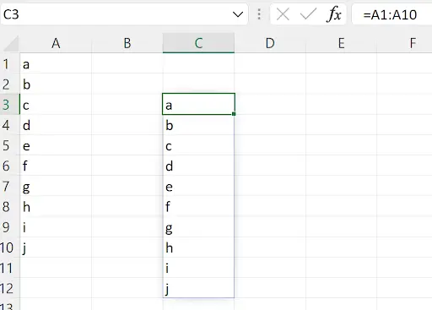Select row 12 header
Screen dimensions: 432x310
coord(9,288)
